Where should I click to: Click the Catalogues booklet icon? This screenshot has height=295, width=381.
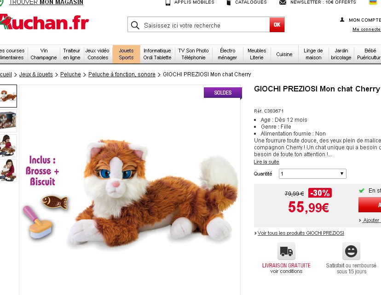[x=228, y=2]
